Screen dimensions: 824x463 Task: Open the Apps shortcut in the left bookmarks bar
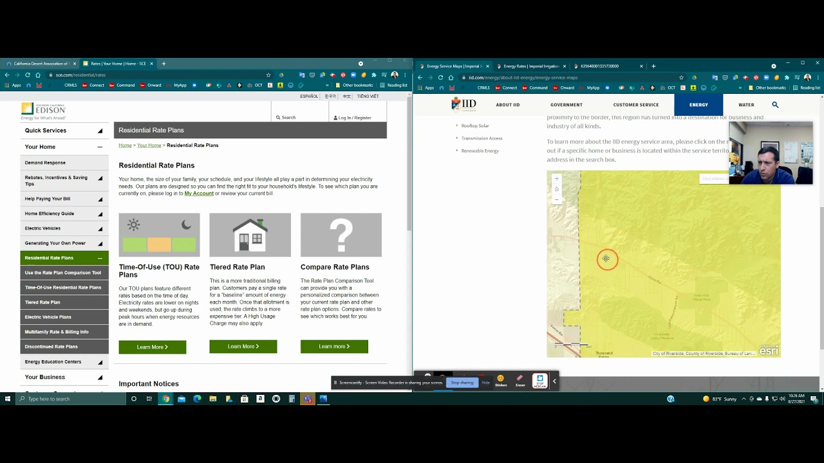coord(12,85)
